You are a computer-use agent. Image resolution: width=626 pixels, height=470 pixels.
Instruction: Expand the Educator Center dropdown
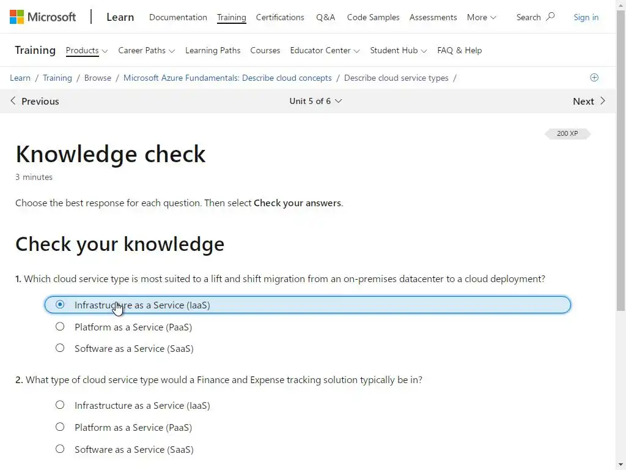pos(325,50)
